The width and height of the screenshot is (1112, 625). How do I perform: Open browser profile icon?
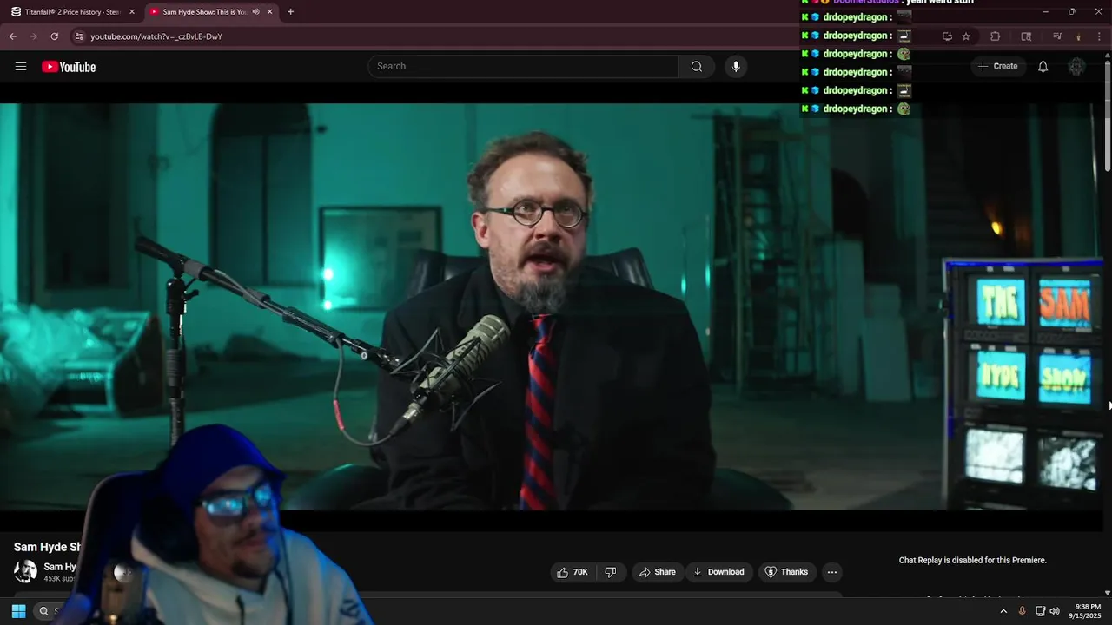[x=1078, y=36]
